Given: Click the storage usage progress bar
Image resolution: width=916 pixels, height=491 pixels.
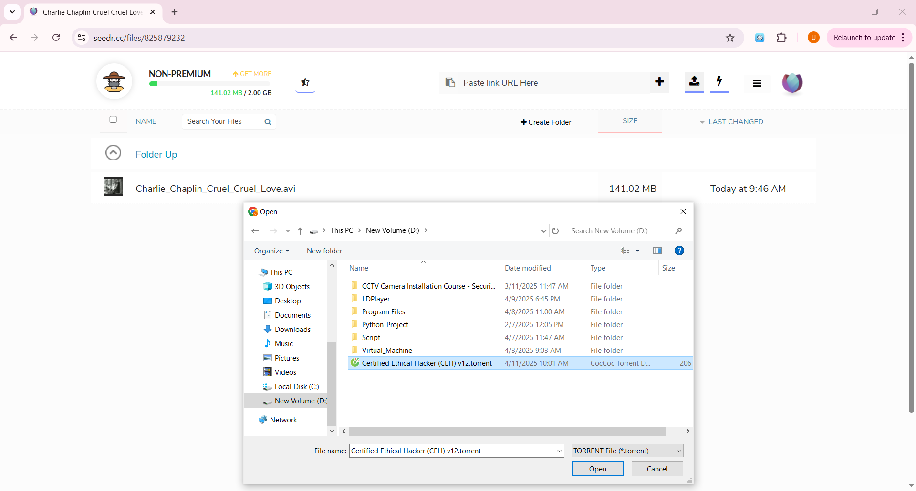Looking at the screenshot, I should 210,84.
